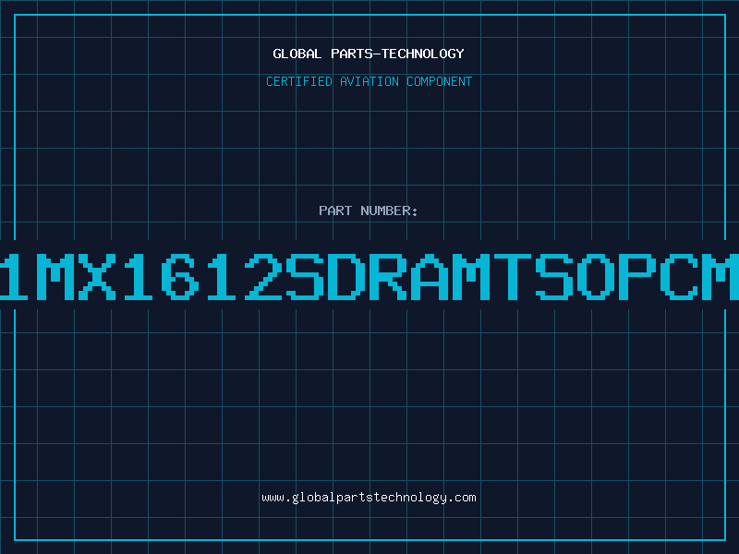Select the 'CERTIFIED AVIATION COMPONENT' subtitle

pos(369,81)
